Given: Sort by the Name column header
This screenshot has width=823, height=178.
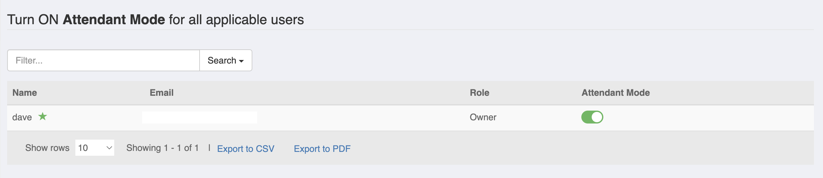Looking at the screenshot, I should (25, 93).
